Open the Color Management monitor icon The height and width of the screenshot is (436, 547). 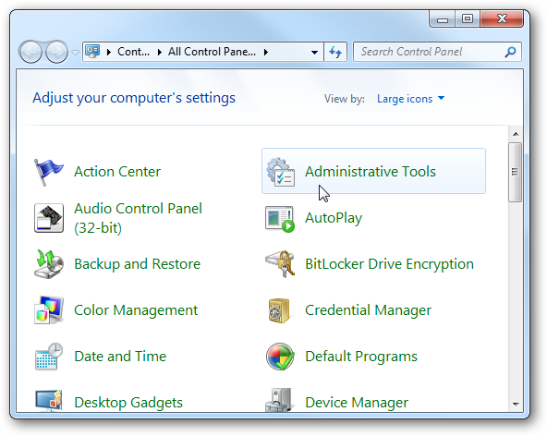pos(49,310)
